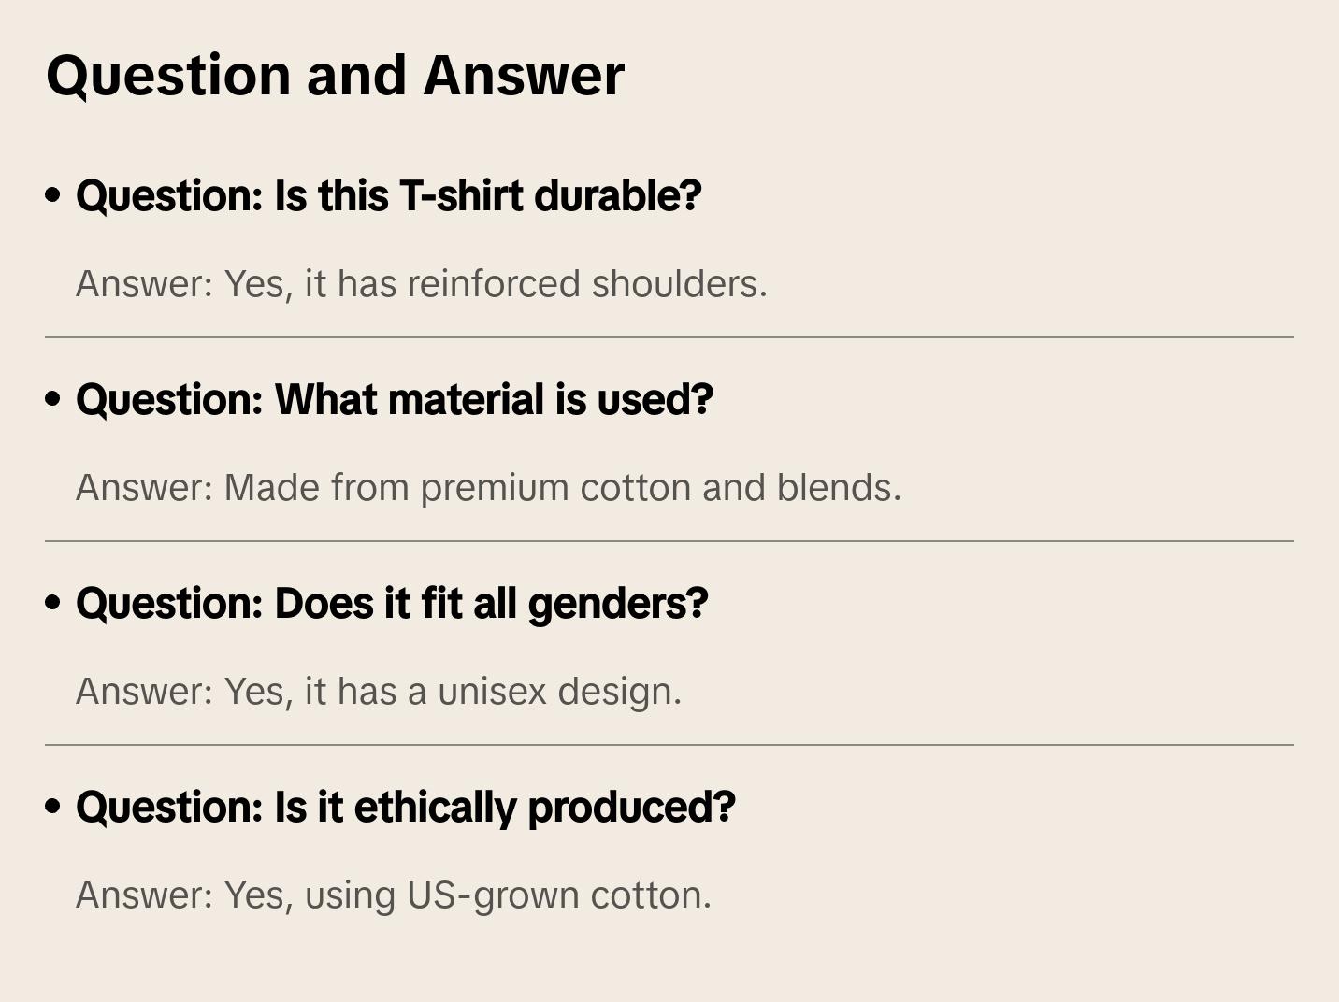Click divider line below cotton and blends answer
The height and width of the screenshot is (1002, 1339).
[669, 541]
